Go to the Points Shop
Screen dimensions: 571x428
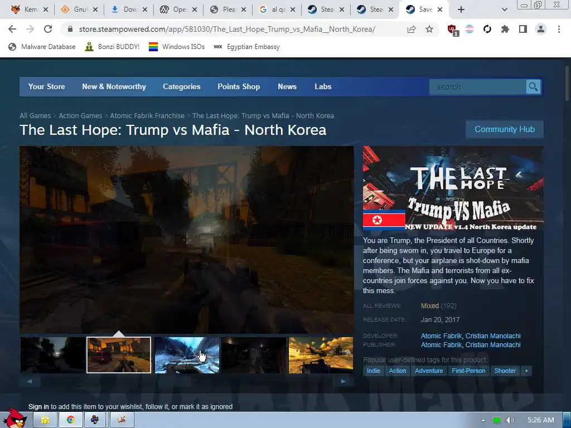click(x=239, y=86)
